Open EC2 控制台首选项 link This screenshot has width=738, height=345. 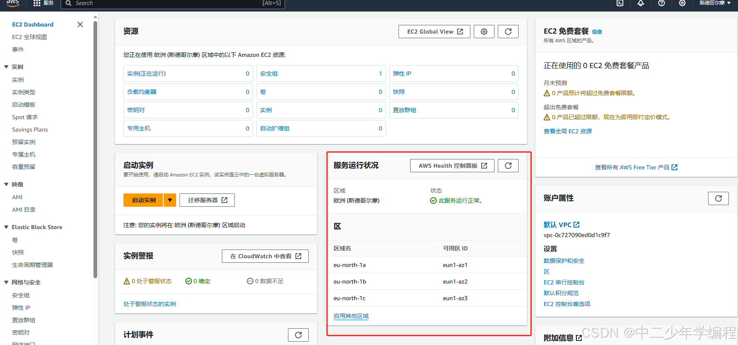pos(567,304)
